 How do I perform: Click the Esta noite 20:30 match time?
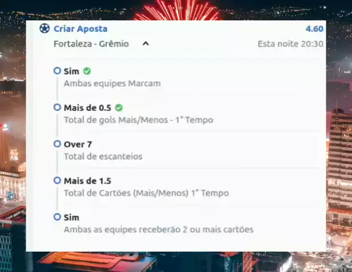pyautogui.click(x=291, y=44)
